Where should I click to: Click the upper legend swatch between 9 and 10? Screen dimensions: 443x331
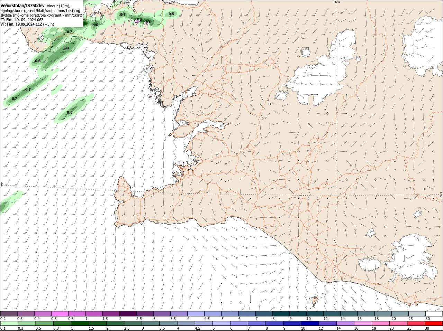tap(298, 314)
